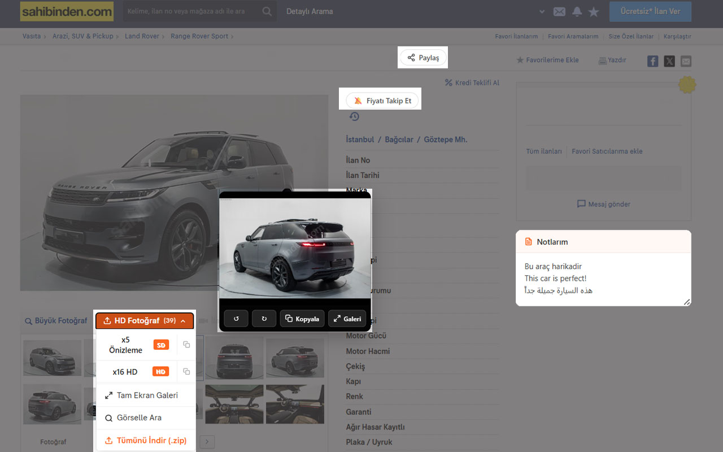This screenshot has height=452, width=723.
Task: Click the Yazdır print link
Action: click(x=612, y=60)
